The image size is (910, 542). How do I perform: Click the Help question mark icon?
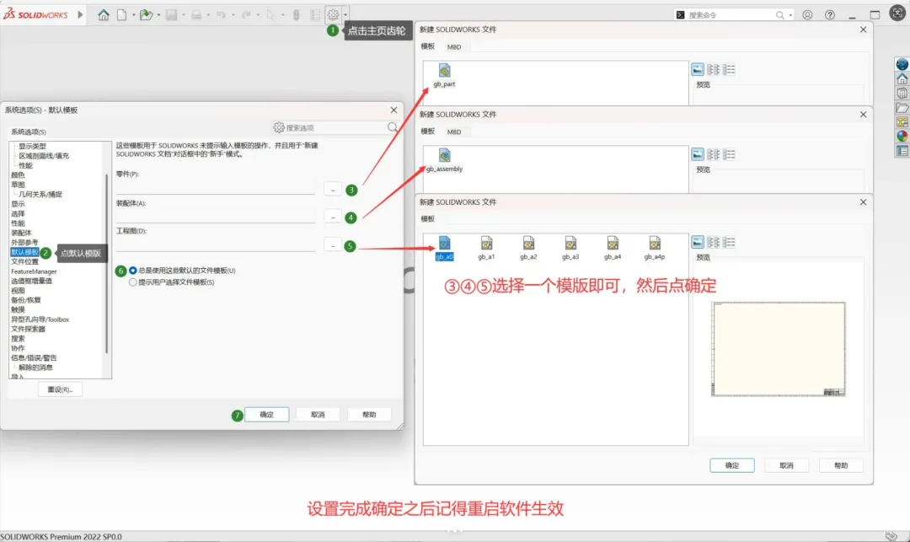[830, 14]
